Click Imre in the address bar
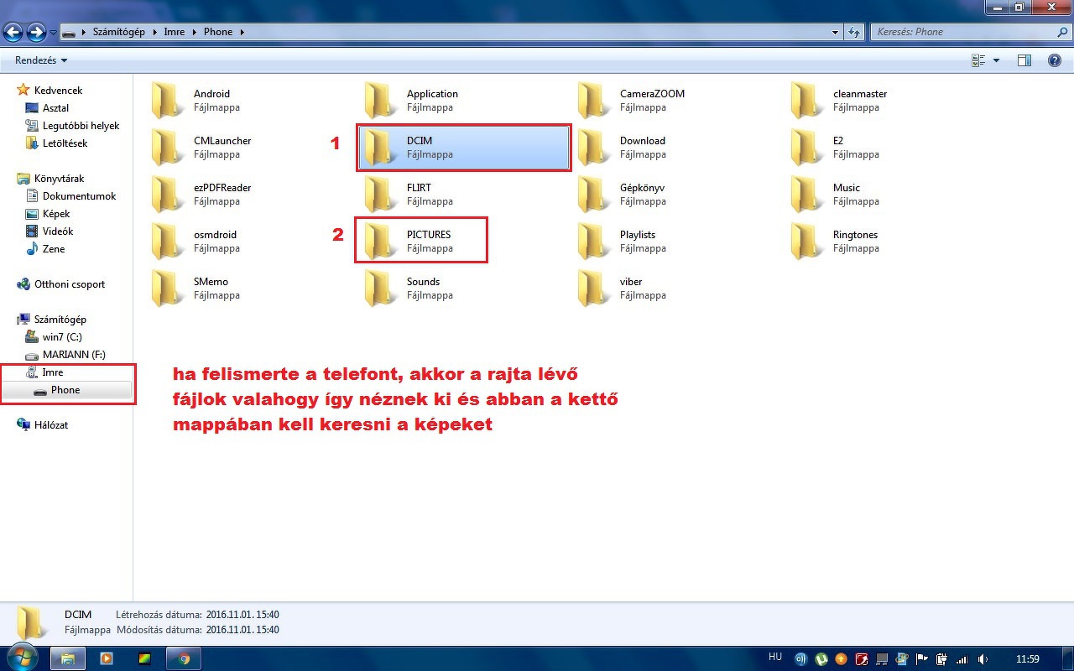Image resolution: width=1074 pixels, height=671 pixels. (175, 32)
